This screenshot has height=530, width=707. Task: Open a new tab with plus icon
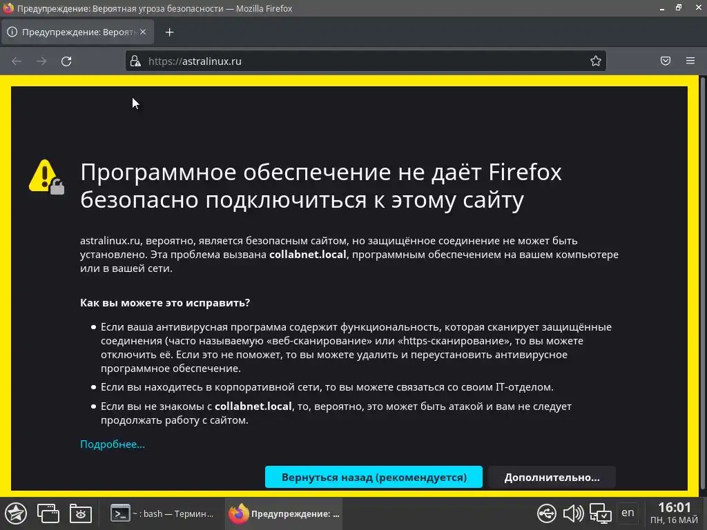(x=170, y=32)
